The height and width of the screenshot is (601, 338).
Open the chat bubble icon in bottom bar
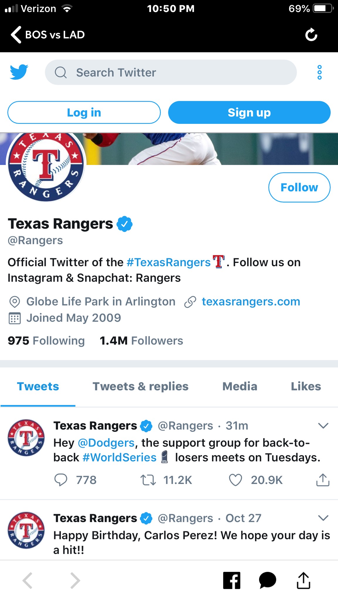[x=267, y=580]
